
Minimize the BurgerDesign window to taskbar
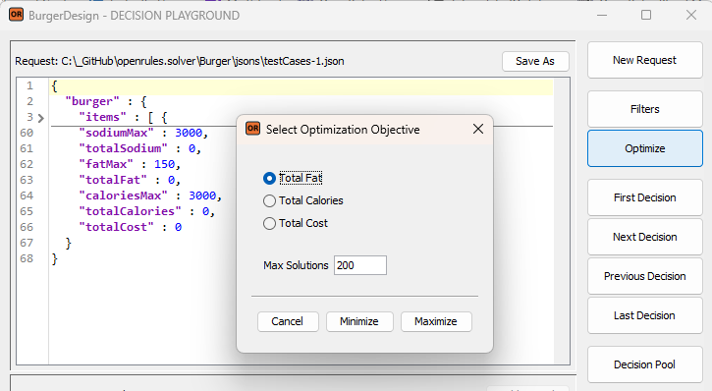click(x=602, y=15)
